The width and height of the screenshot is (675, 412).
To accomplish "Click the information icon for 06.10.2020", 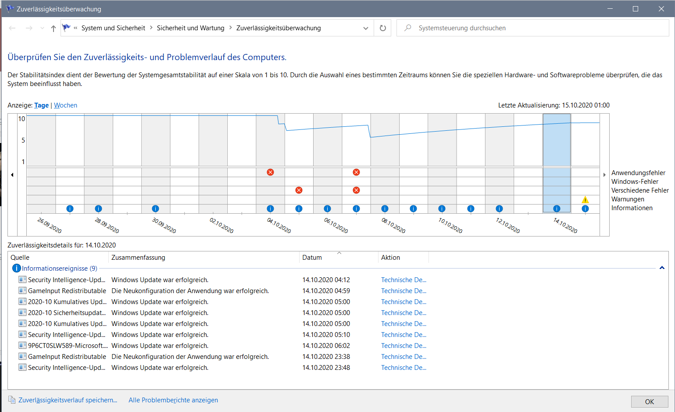I will (327, 208).
